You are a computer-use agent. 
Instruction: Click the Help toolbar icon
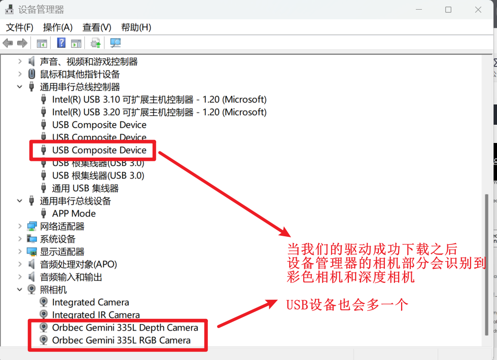61,43
